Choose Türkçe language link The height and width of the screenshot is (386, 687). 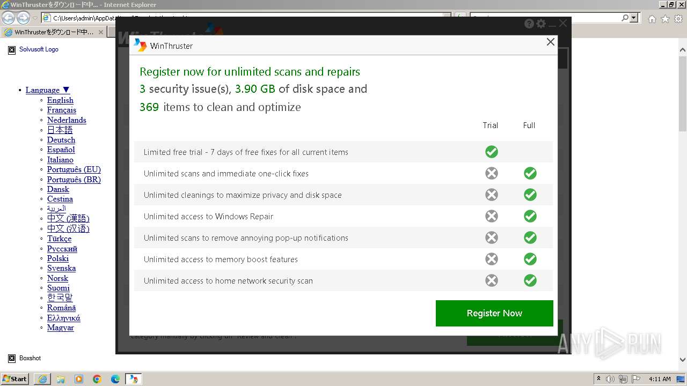coord(59,239)
